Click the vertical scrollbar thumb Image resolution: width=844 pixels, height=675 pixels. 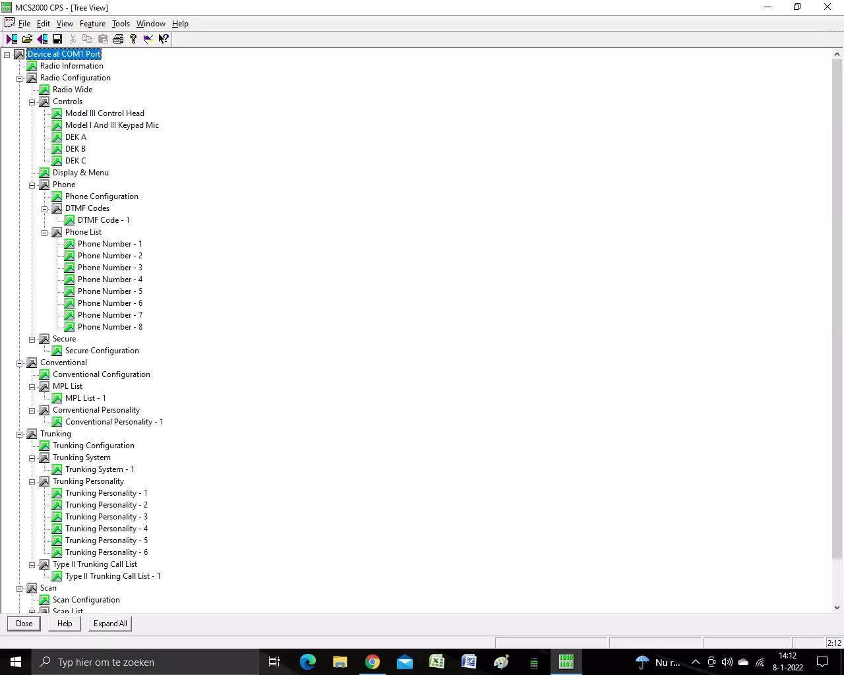point(837,310)
